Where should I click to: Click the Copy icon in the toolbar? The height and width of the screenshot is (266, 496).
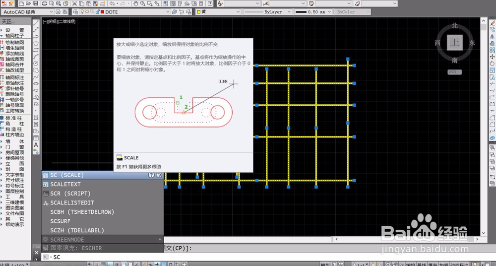pyautogui.click(x=82, y=4)
